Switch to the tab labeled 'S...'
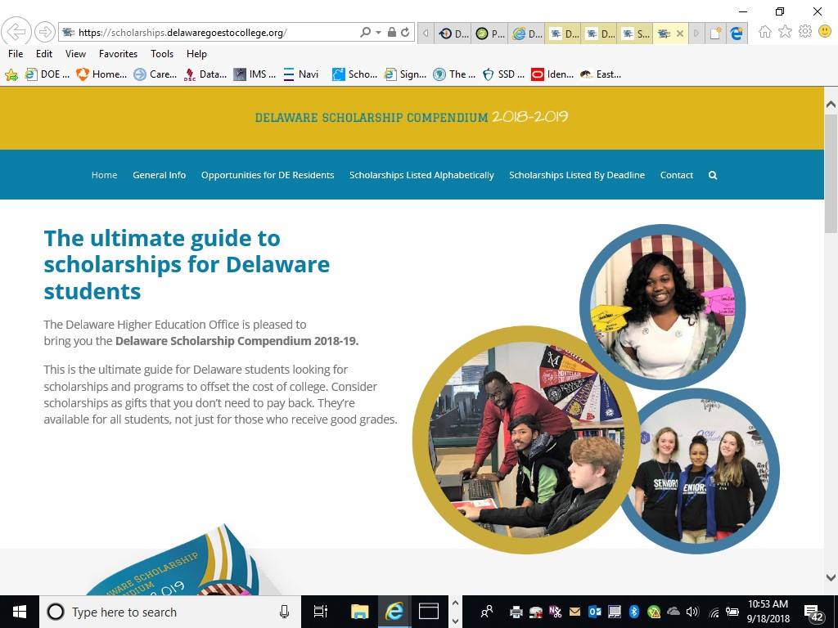The image size is (838, 628). click(x=635, y=33)
